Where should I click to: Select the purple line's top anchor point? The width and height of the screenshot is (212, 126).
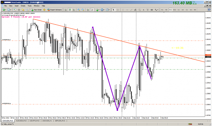click(x=93, y=27)
